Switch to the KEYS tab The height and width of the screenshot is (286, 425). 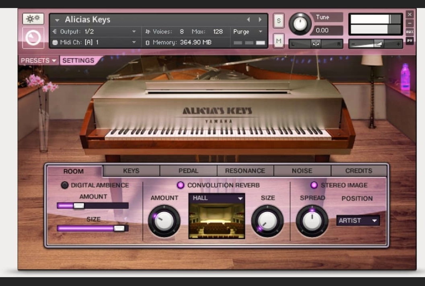click(131, 171)
